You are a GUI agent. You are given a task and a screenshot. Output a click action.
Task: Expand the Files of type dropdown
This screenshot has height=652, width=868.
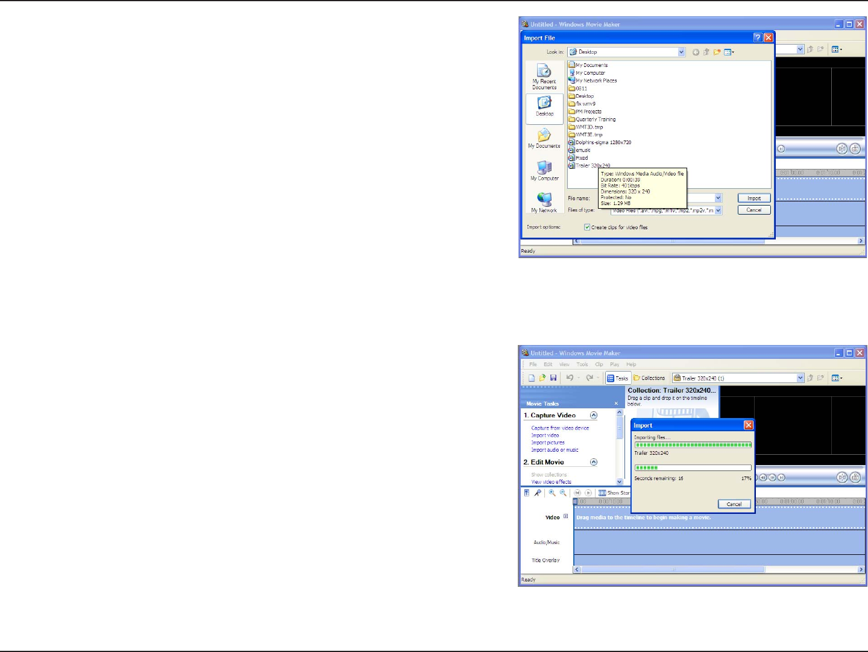(x=718, y=210)
